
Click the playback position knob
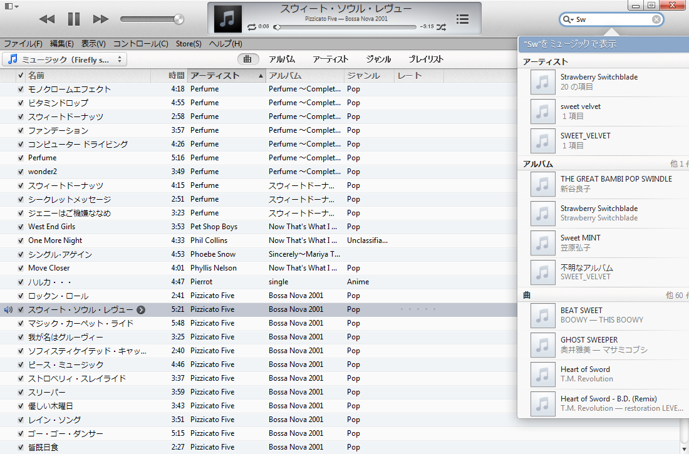click(x=277, y=27)
